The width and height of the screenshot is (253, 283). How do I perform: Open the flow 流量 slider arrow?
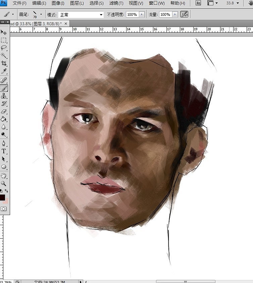pos(175,14)
